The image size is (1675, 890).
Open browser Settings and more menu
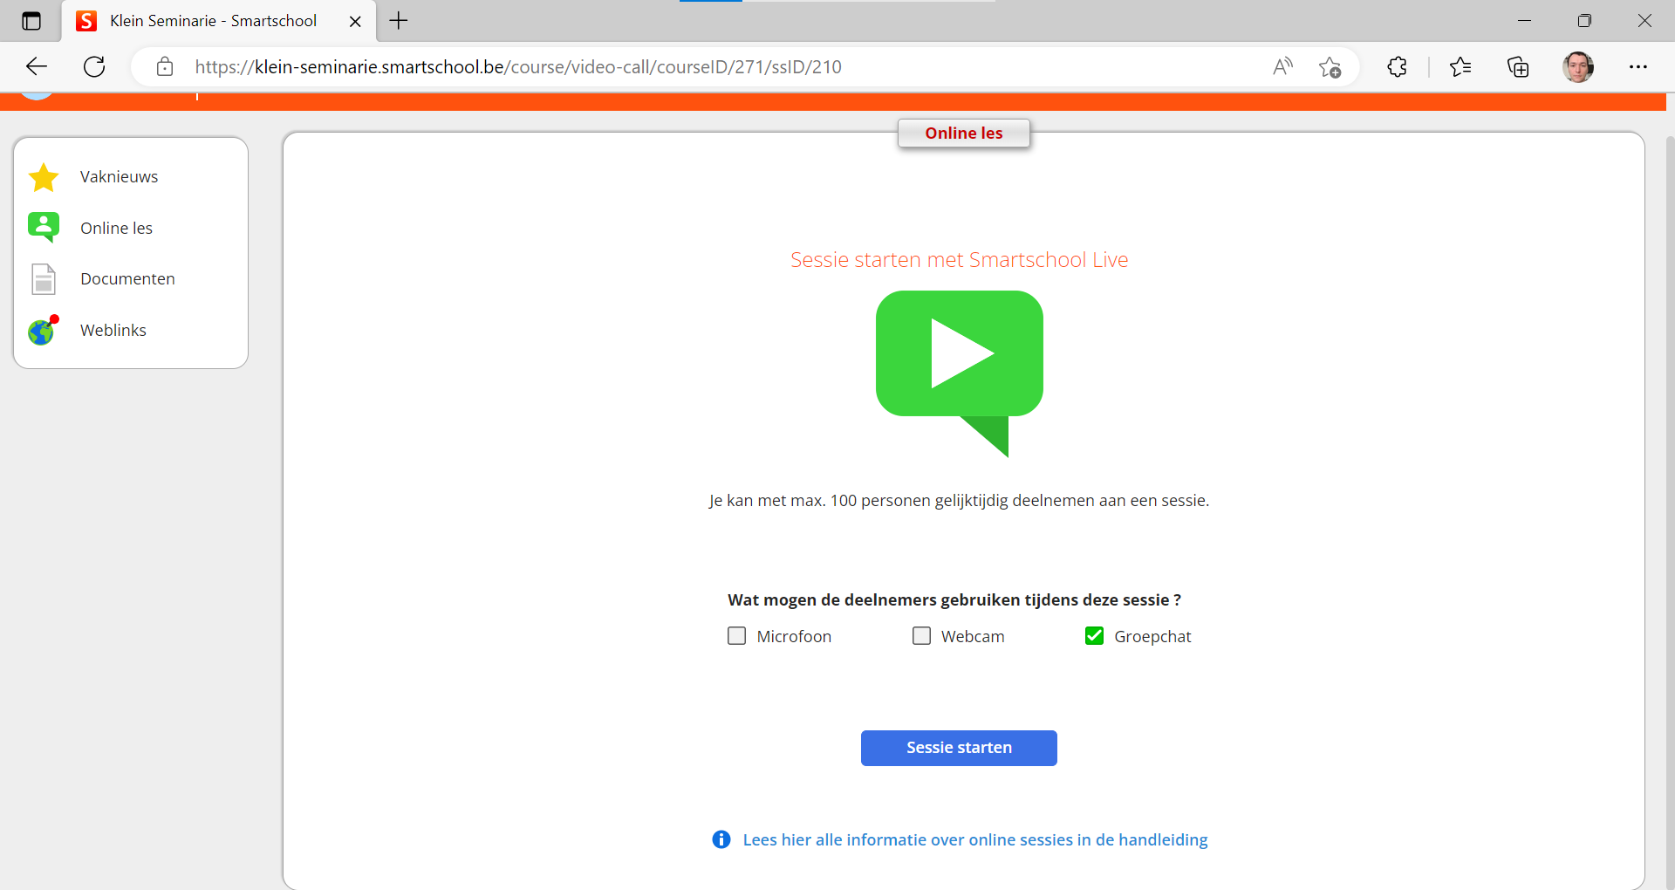point(1637,67)
